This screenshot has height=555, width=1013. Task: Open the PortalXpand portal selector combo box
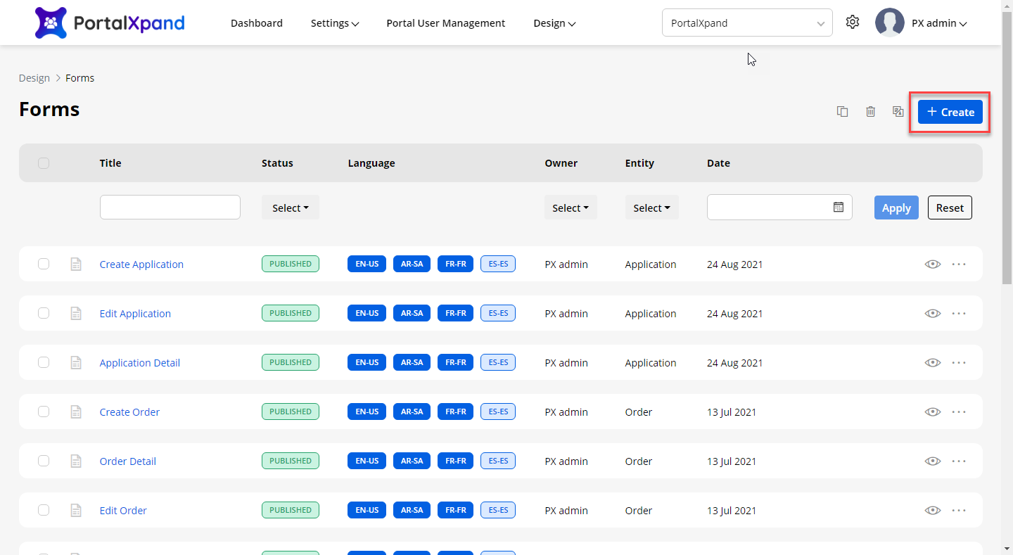(x=746, y=23)
